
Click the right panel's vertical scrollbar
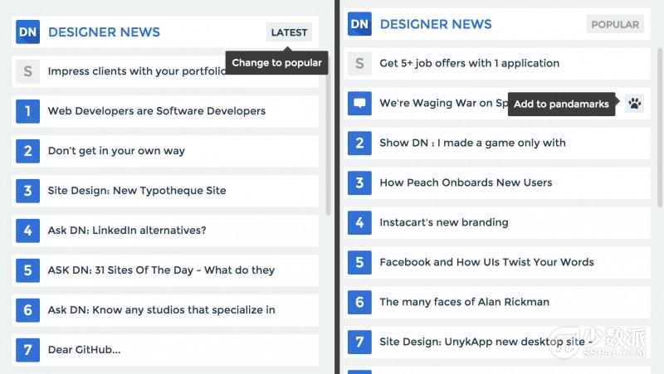pos(660,128)
